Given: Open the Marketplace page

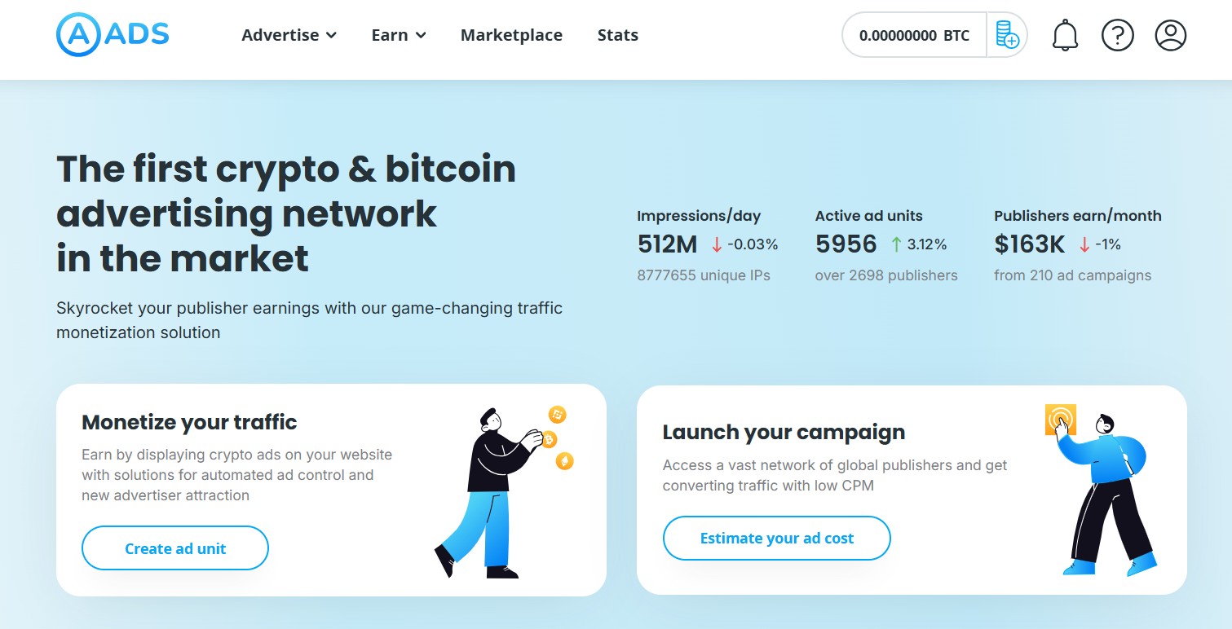Looking at the screenshot, I should pyautogui.click(x=511, y=35).
